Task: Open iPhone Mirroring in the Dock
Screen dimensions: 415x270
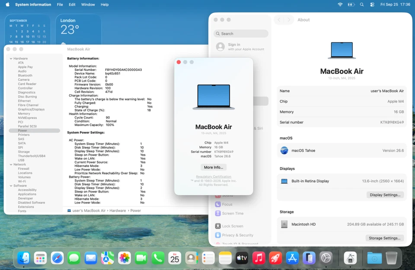Action: click(x=309, y=258)
